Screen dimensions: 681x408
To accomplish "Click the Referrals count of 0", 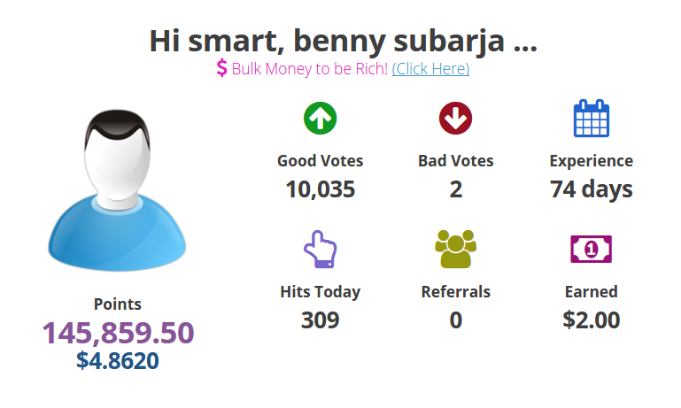I will pyautogui.click(x=455, y=319).
